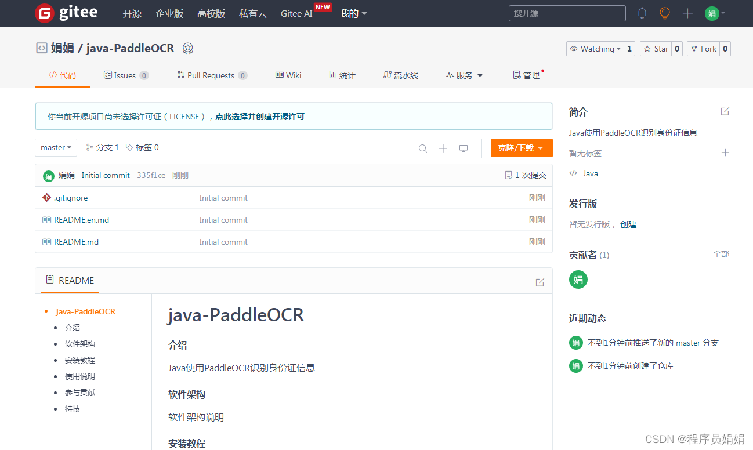
Task: Click the contributor avatar under 贡献者
Action: click(578, 280)
